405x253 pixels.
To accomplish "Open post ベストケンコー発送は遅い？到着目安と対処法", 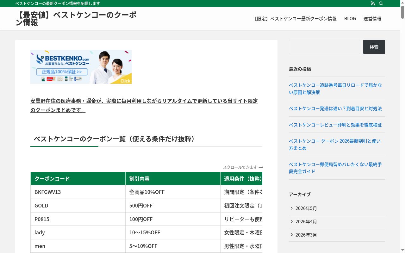I will (335, 108).
